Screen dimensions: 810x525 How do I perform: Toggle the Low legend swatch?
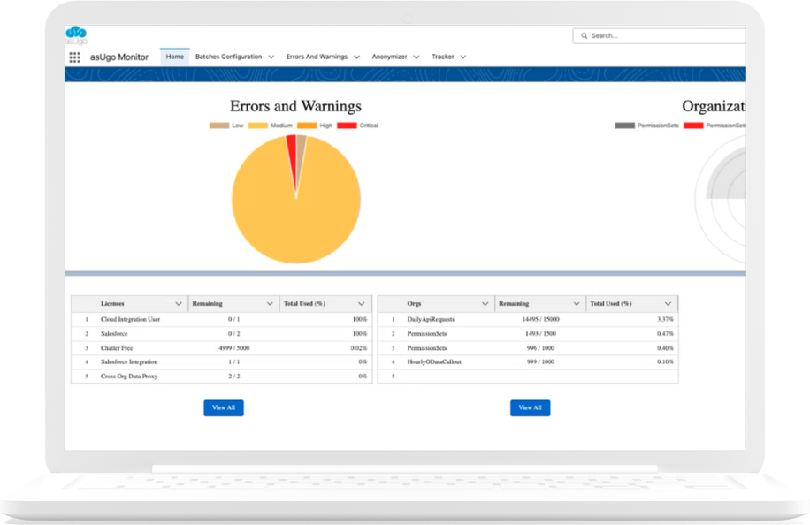[x=218, y=126]
